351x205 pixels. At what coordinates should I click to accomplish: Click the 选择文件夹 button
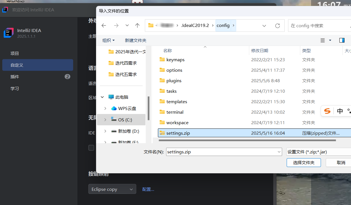click(x=304, y=162)
